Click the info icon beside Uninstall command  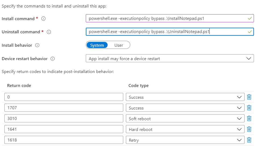[x=49, y=32]
